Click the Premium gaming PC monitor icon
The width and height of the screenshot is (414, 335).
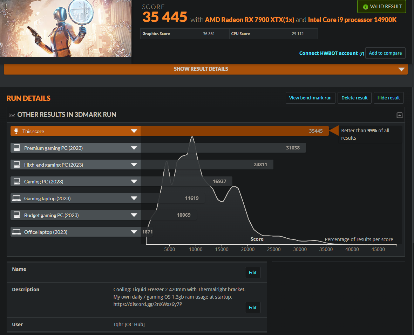coord(16,148)
